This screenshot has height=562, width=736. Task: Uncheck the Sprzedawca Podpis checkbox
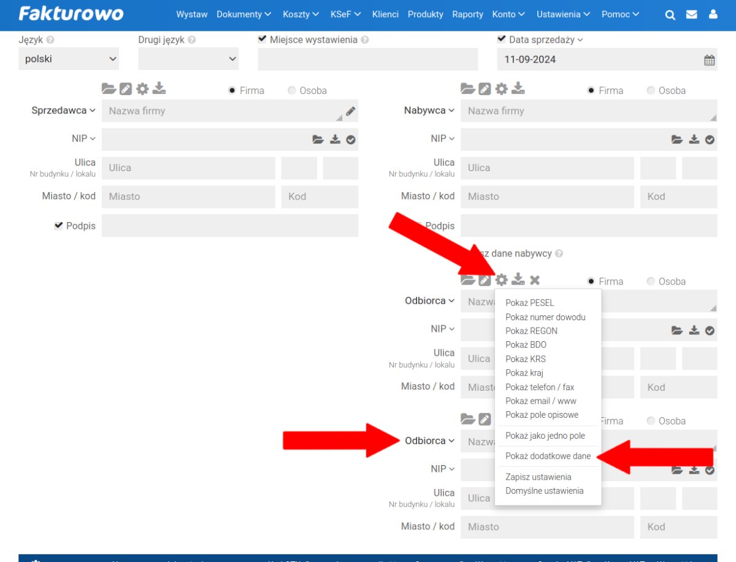point(59,226)
